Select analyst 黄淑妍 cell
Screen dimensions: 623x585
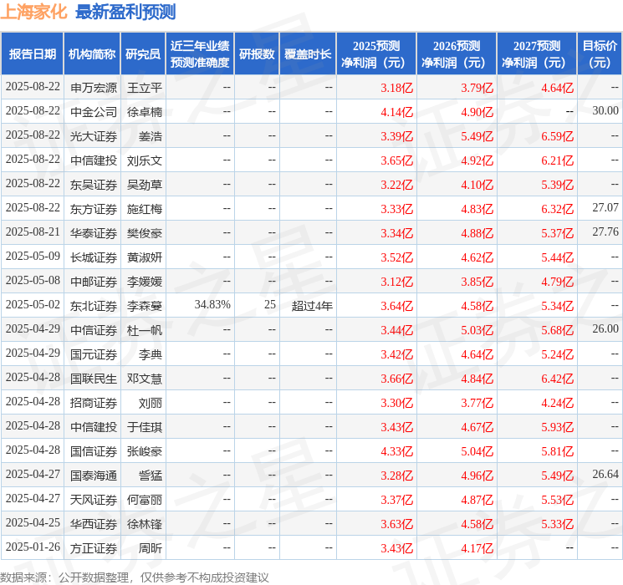(x=144, y=257)
